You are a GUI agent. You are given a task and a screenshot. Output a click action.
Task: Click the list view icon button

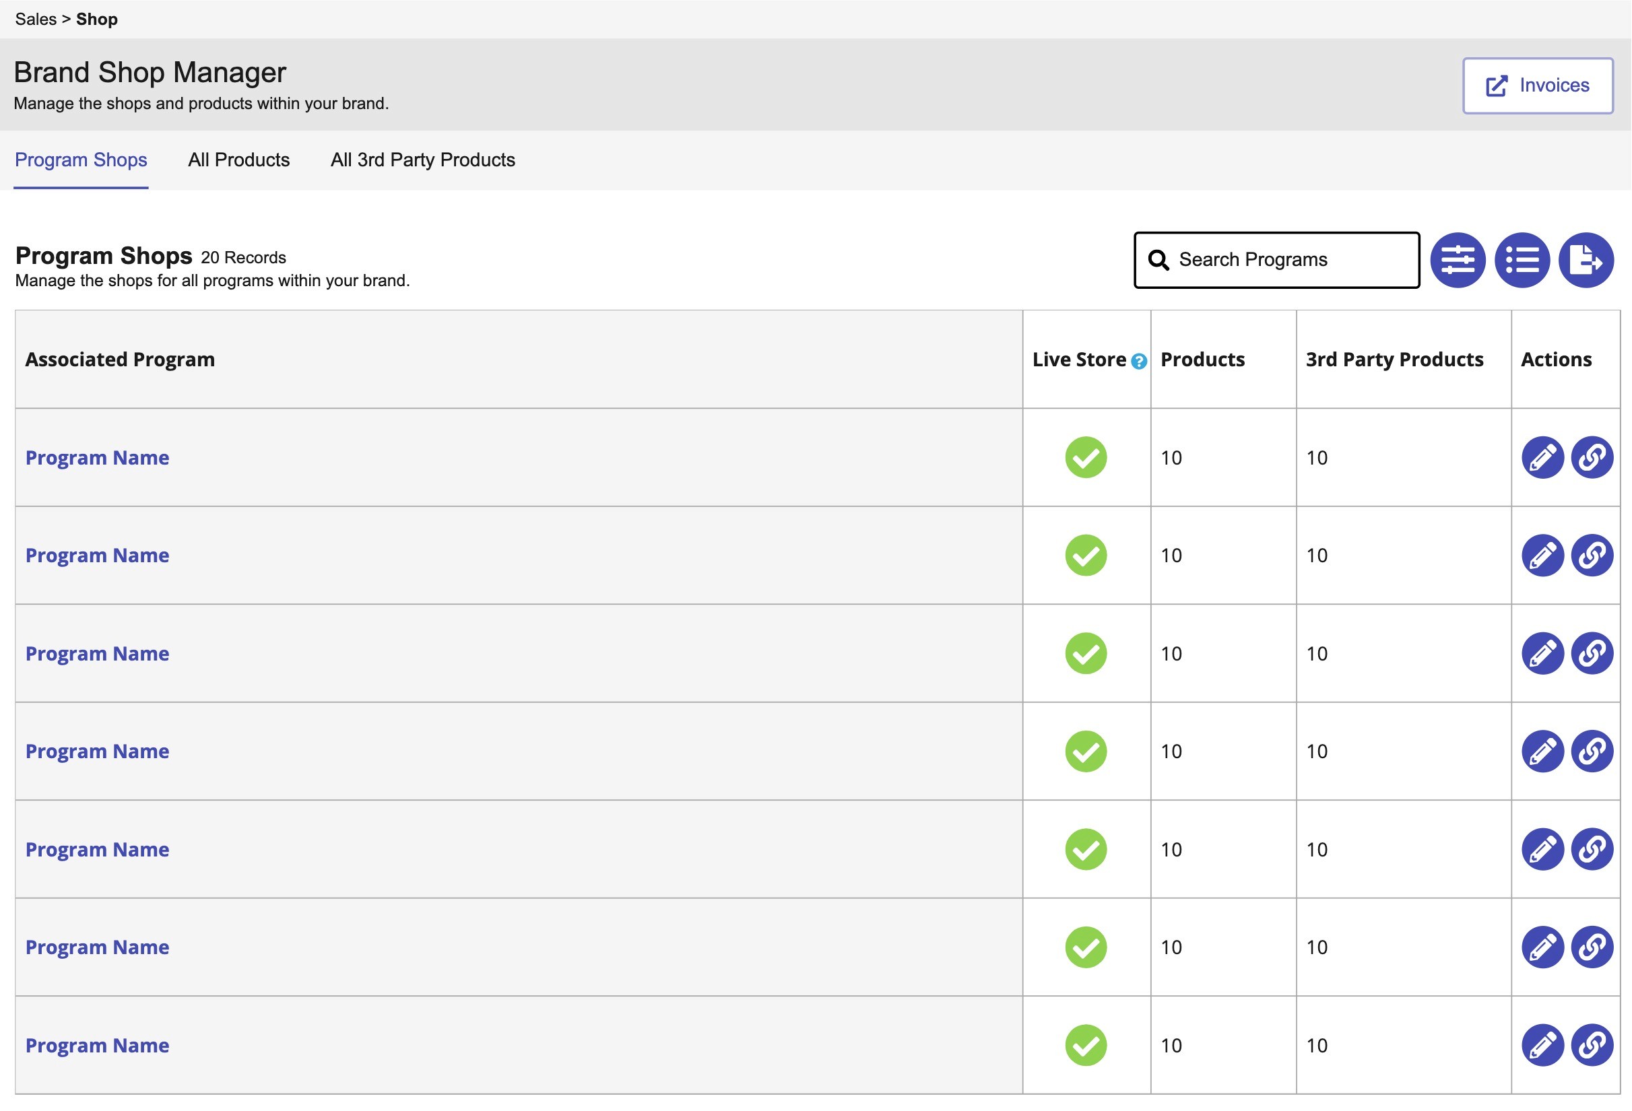(x=1522, y=261)
